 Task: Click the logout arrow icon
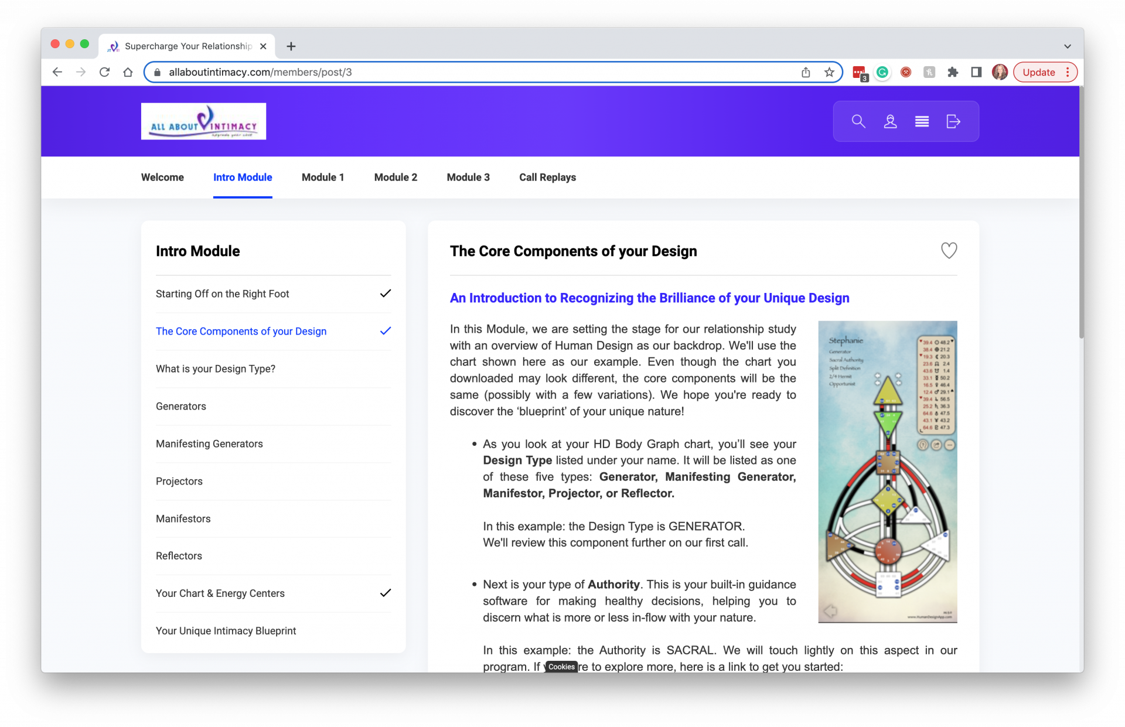(x=953, y=121)
